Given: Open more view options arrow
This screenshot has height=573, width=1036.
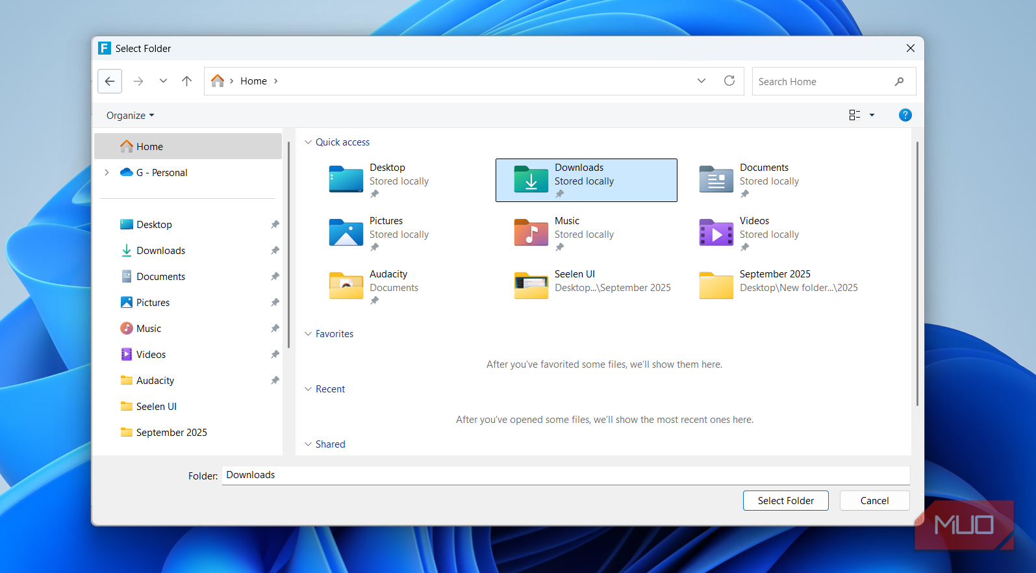Looking at the screenshot, I should 872,115.
